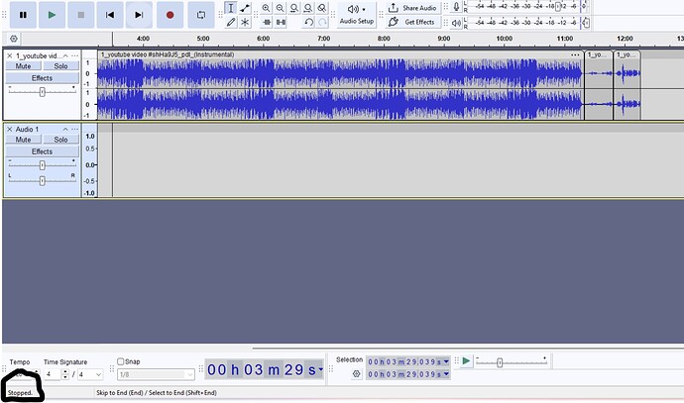Image resolution: width=684 pixels, height=403 pixels.
Task: Open Effects for the Audio 1 track
Action: [42, 151]
